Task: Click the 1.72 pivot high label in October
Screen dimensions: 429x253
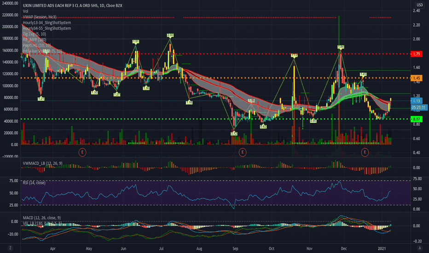Action: pos(294,56)
